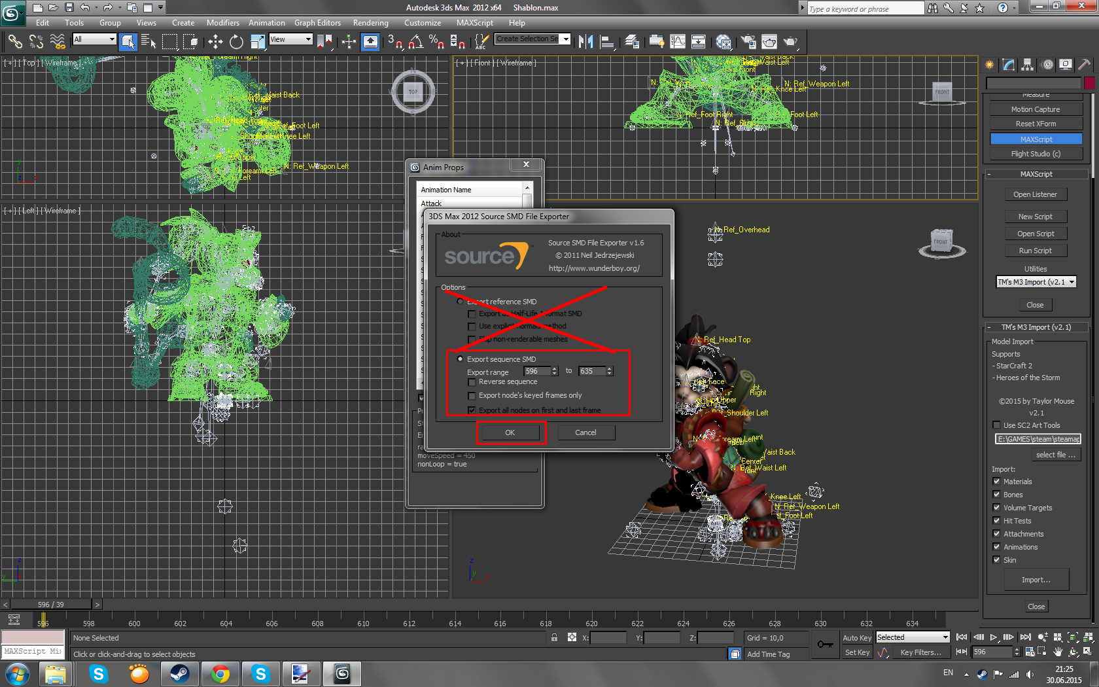
Task: Click the Mirror tool icon
Action: pyautogui.click(x=586, y=42)
